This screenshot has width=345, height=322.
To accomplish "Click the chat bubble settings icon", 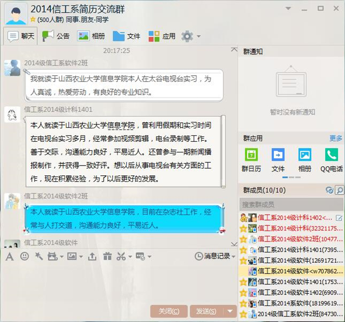I will (140, 256).
